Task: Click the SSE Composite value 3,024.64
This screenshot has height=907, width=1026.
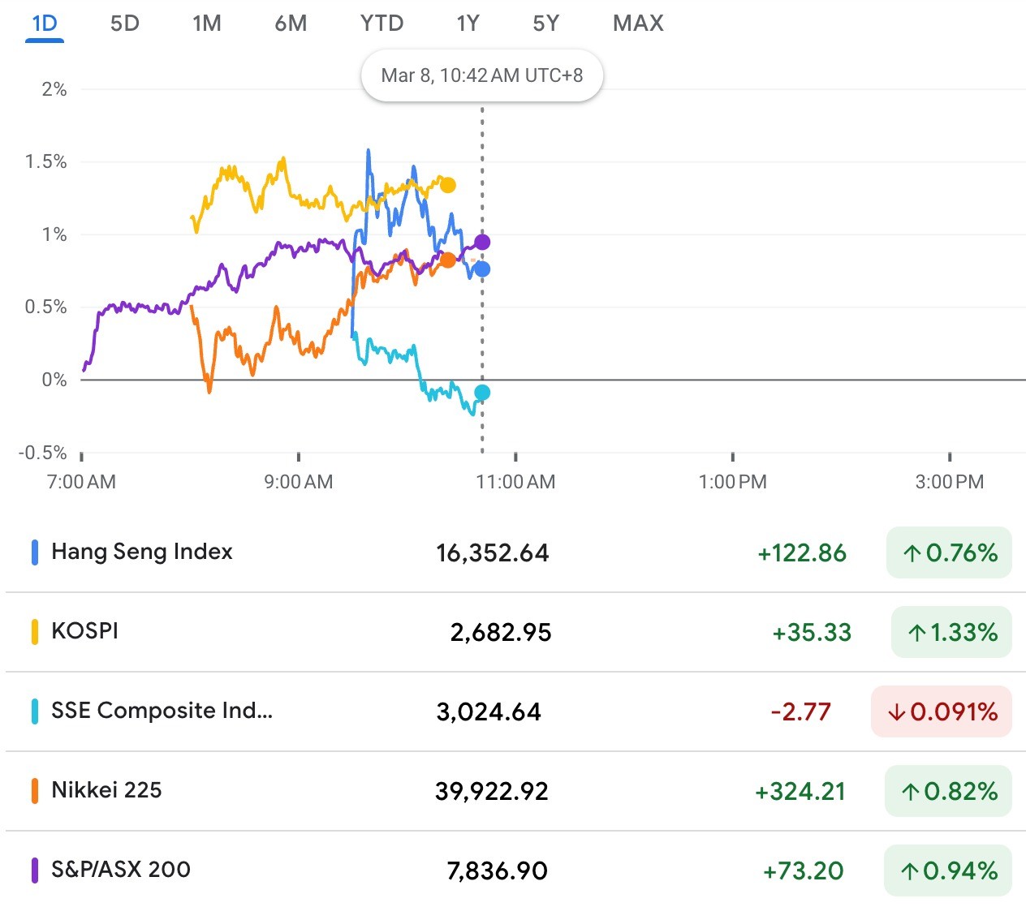Action: tap(489, 712)
